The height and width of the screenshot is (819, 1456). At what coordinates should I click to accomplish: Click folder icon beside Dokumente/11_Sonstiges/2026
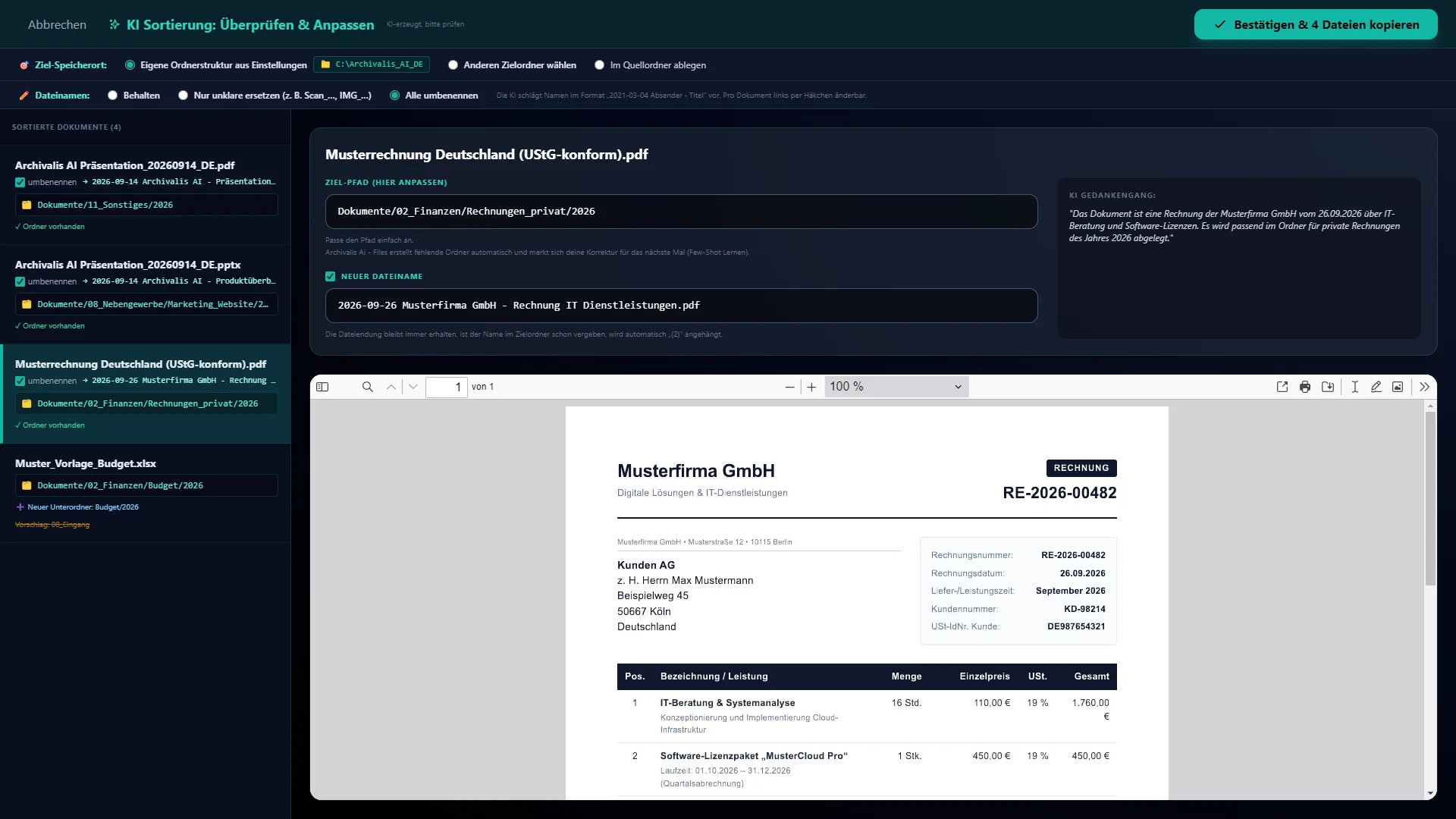click(x=27, y=205)
